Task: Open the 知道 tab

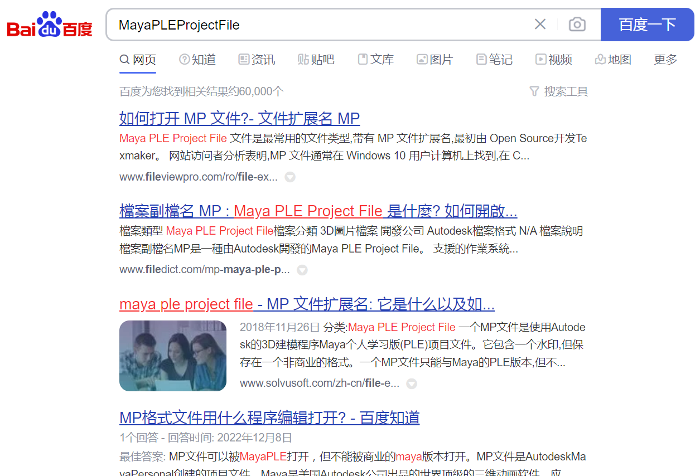Action: point(197,60)
